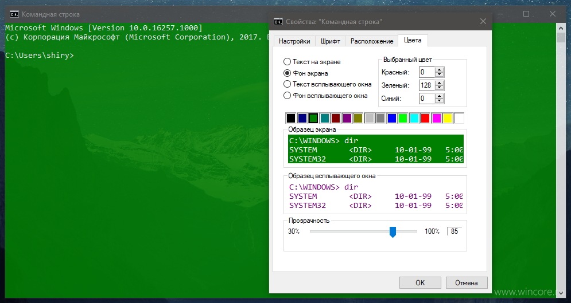Pick the dark green color swatch
This screenshot has height=303, width=571.
point(313,118)
